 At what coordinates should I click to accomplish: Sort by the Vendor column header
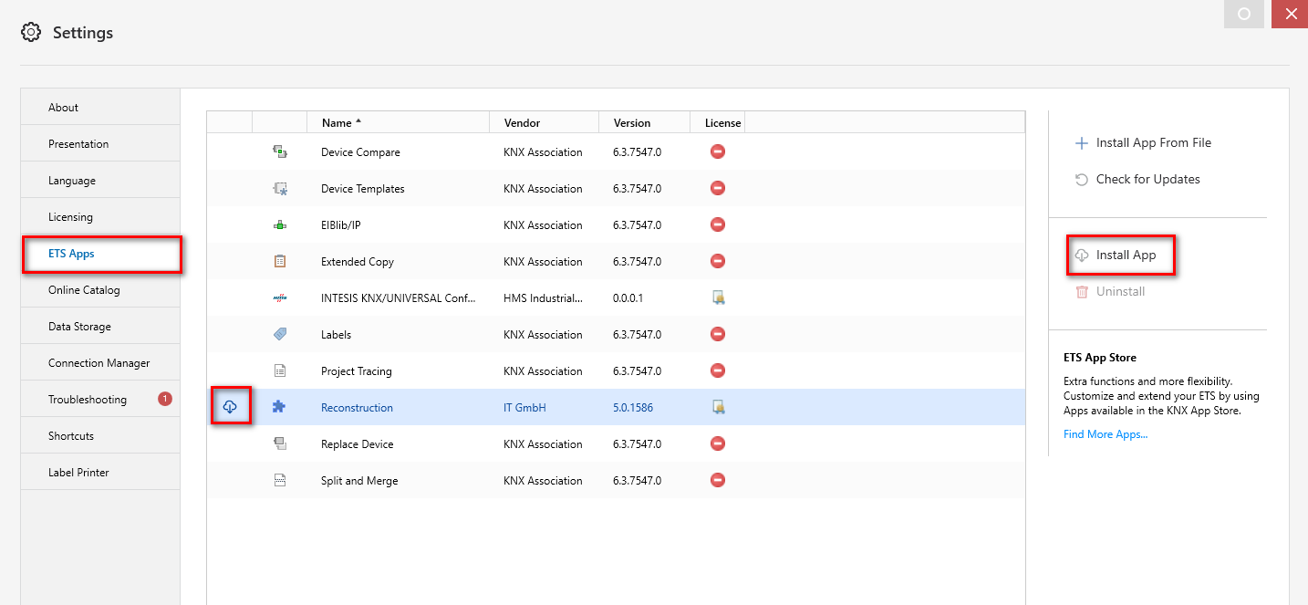(516, 121)
